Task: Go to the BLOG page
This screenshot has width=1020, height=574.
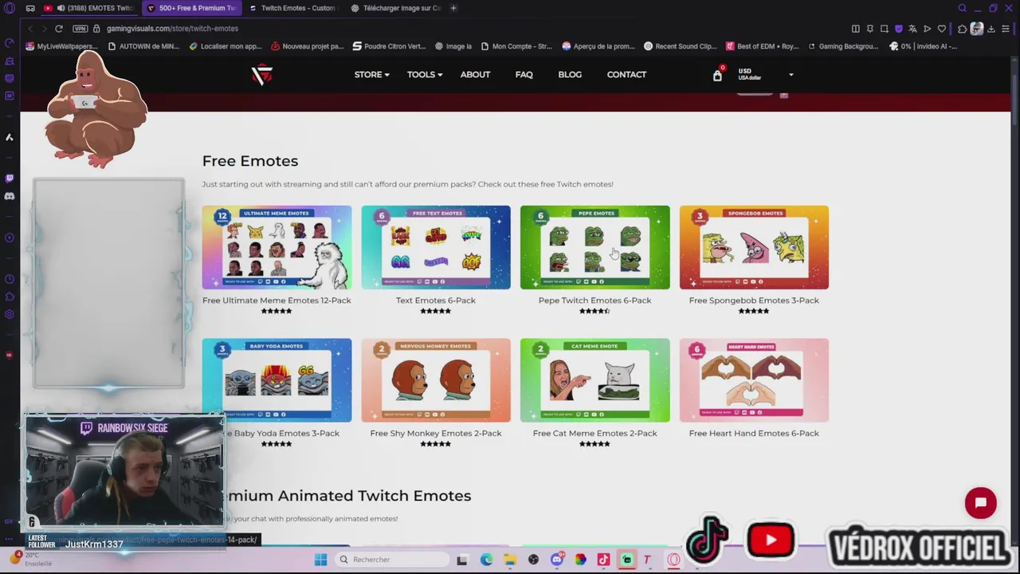Action: (570, 74)
